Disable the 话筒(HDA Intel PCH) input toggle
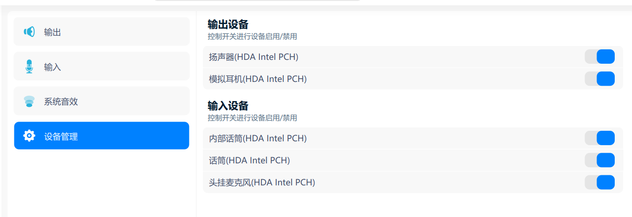Viewport: 632px width, 217px height. [599, 160]
